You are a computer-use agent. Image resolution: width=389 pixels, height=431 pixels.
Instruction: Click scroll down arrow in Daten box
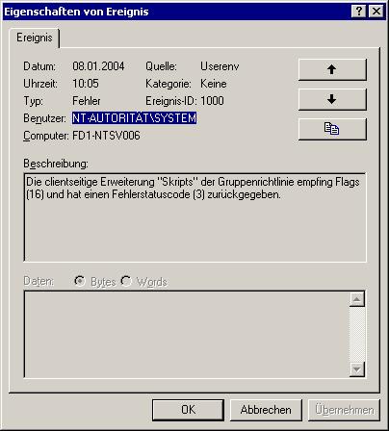(357, 369)
